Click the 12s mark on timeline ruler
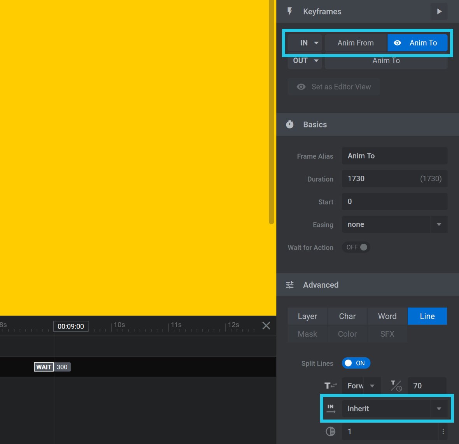 click(233, 325)
